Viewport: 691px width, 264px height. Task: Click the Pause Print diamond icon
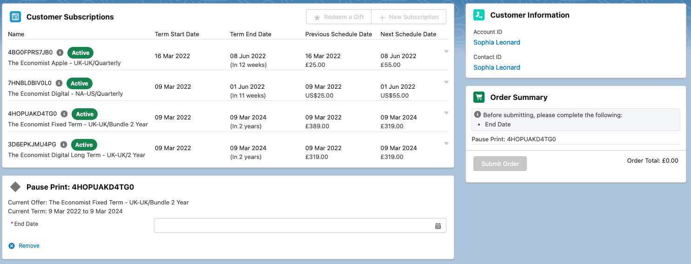pos(15,187)
